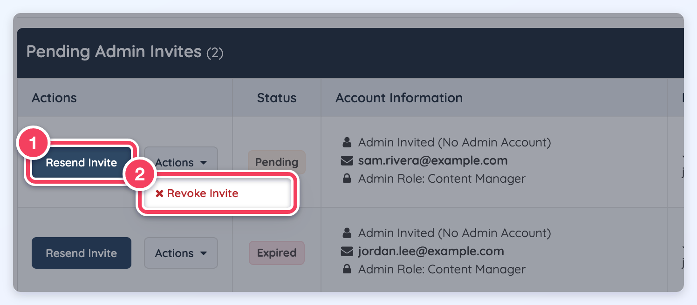Click Admin Invited text in sam.rivera row
This screenshot has height=305, width=697.
tap(455, 142)
